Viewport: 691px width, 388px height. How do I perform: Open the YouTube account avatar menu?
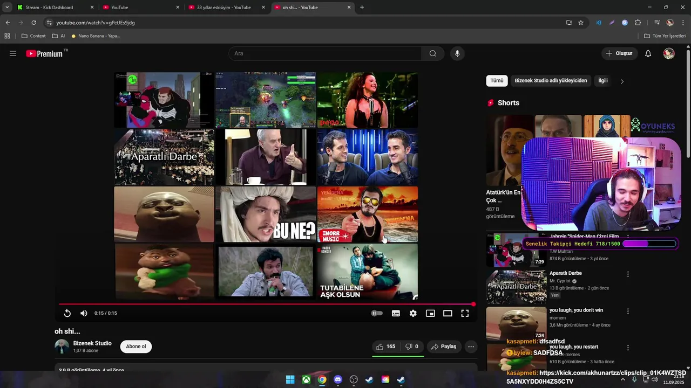pos(669,53)
